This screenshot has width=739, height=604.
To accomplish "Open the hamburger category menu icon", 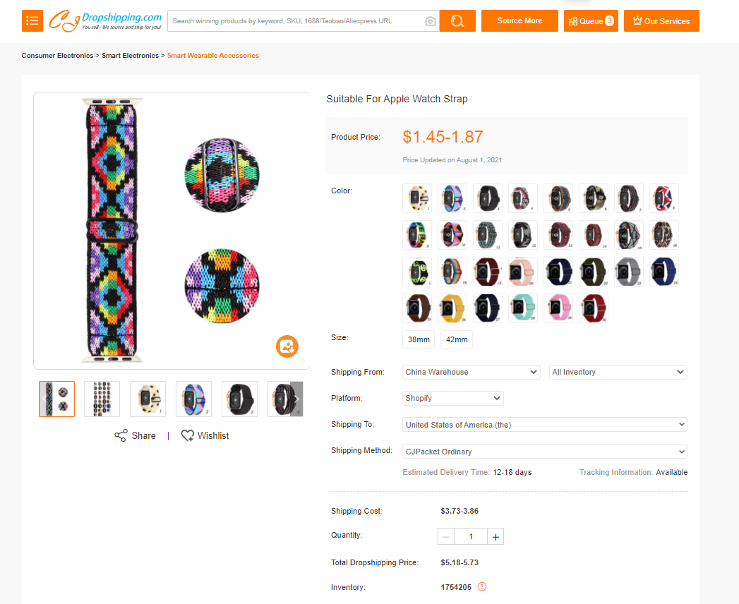I will [32, 21].
